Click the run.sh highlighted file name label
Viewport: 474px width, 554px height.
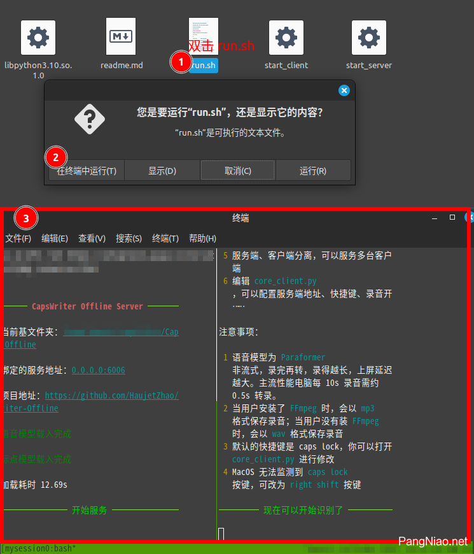(204, 66)
